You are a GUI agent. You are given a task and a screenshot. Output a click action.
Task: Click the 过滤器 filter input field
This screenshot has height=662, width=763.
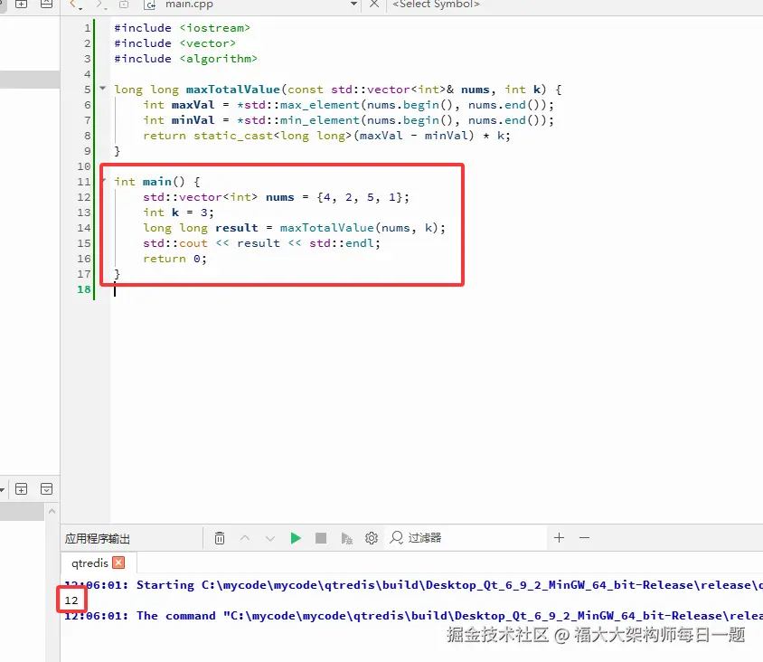click(x=467, y=538)
